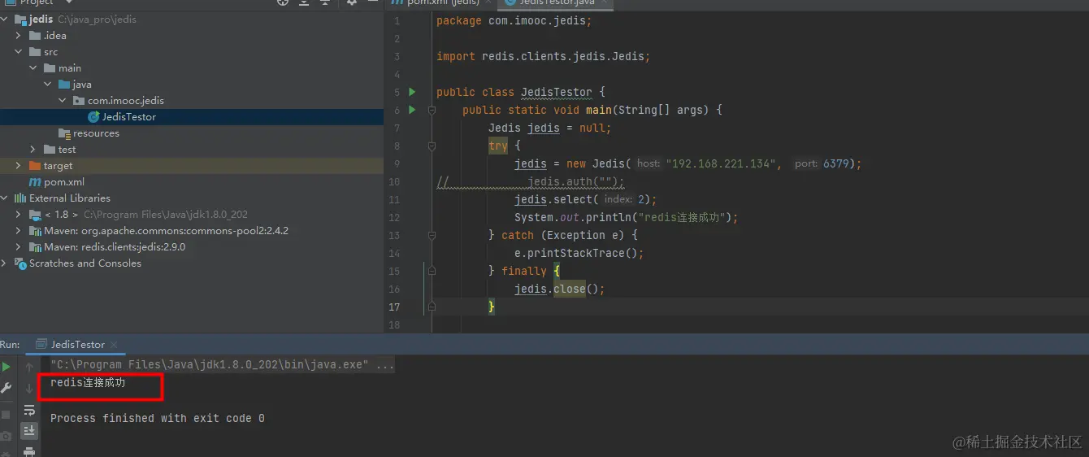Rerun JedisTestor with the green play icon

7,368
